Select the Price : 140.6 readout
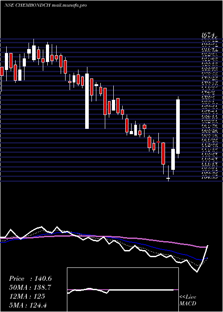Viewport: 223px width, 312px height. tap(30, 279)
